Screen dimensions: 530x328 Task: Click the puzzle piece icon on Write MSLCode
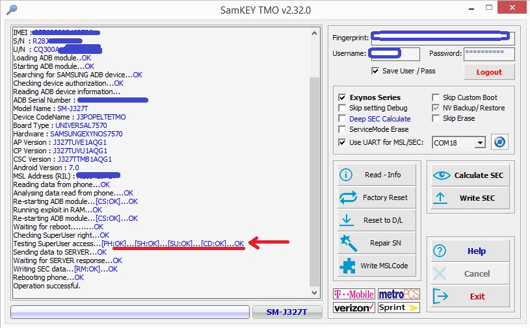[x=347, y=266]
